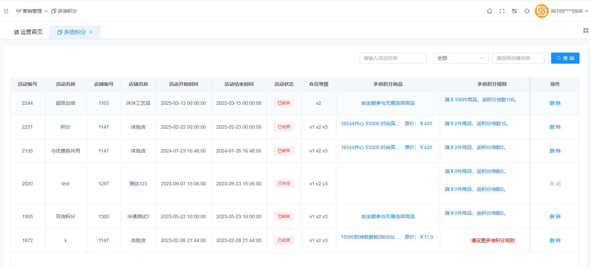The width and height of the screenshot is (591, 268).
Task: Collapse the sidebar menu icon
Action: coord(6,11)
